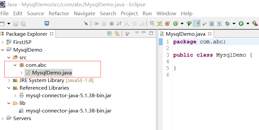Toggle Use Step Filters icon
The height and width of the screenshot is (130, 259).
160,23
